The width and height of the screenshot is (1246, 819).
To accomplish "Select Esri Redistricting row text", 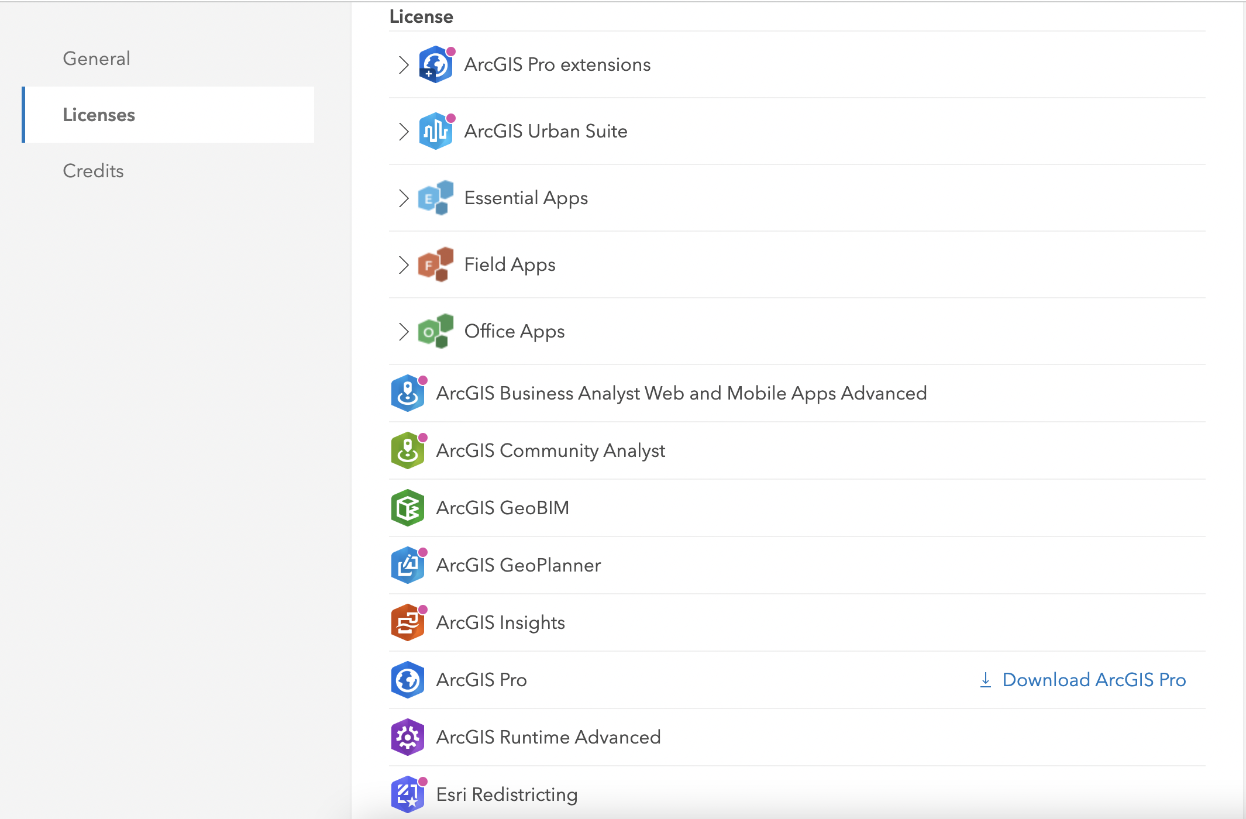I will click(507, 794).
